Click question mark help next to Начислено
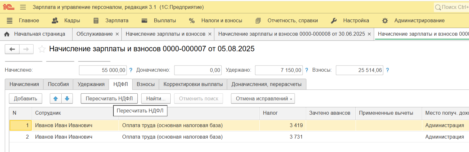The width and height of the screenshot is (469, 152). click(131, 70)
